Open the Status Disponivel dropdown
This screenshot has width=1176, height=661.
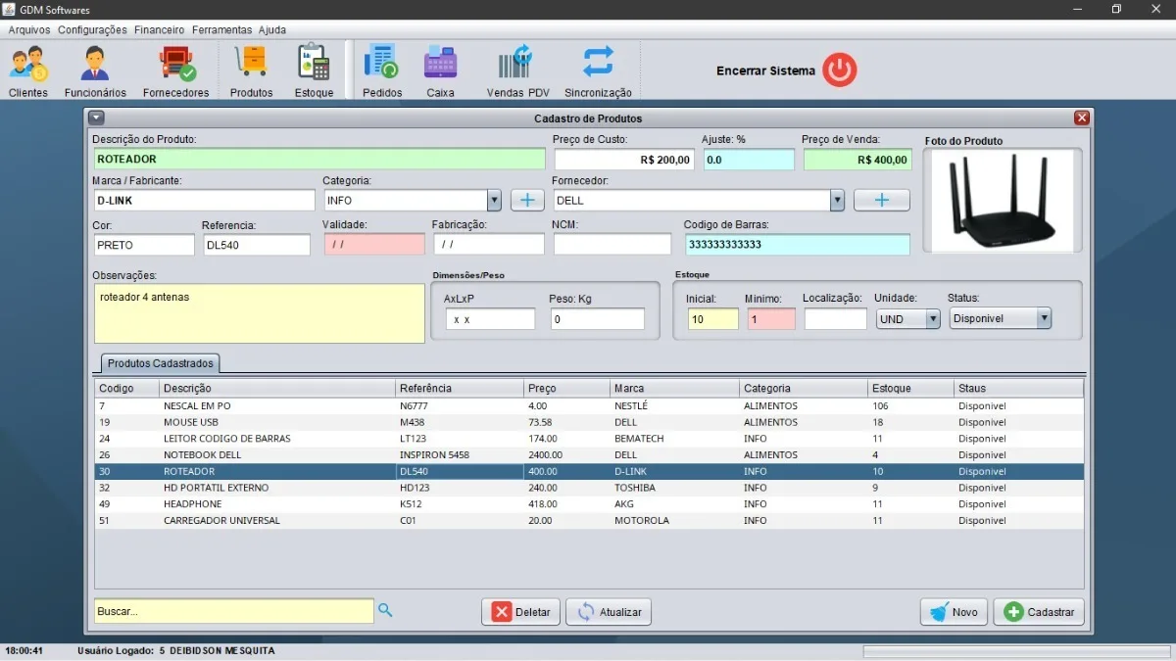(x=1044, y=318)
